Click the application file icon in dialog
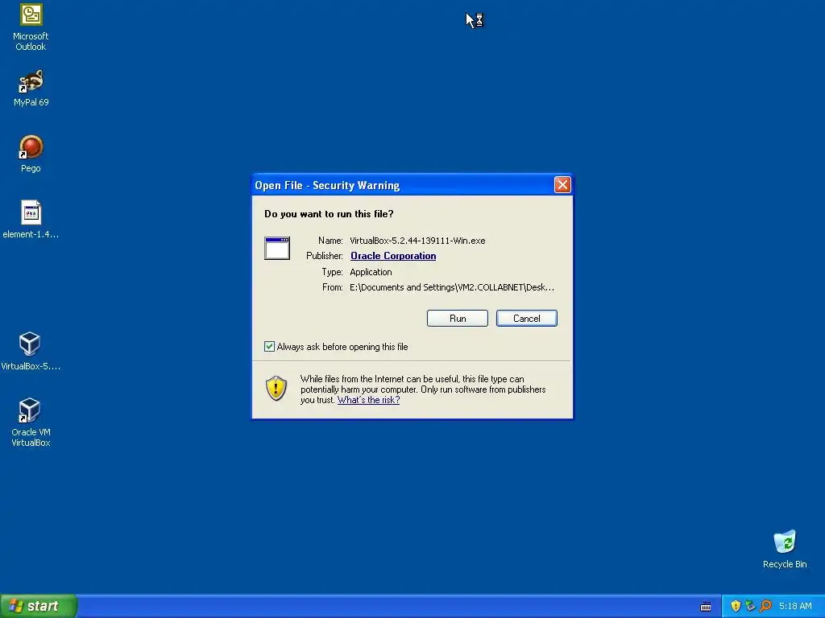The image size is (825, 618). click(x=277, y=248)
